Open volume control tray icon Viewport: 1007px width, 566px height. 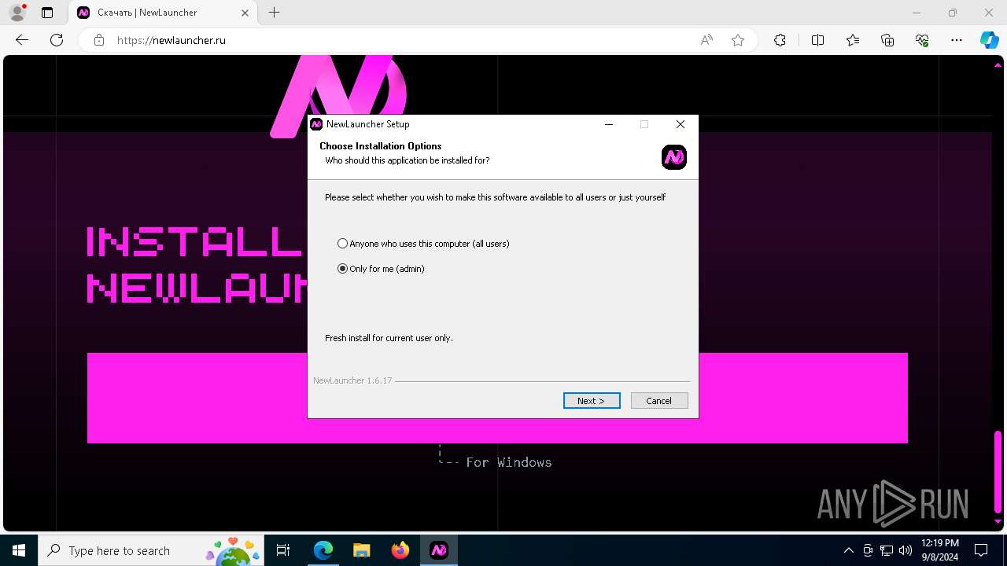pos(905,550)
